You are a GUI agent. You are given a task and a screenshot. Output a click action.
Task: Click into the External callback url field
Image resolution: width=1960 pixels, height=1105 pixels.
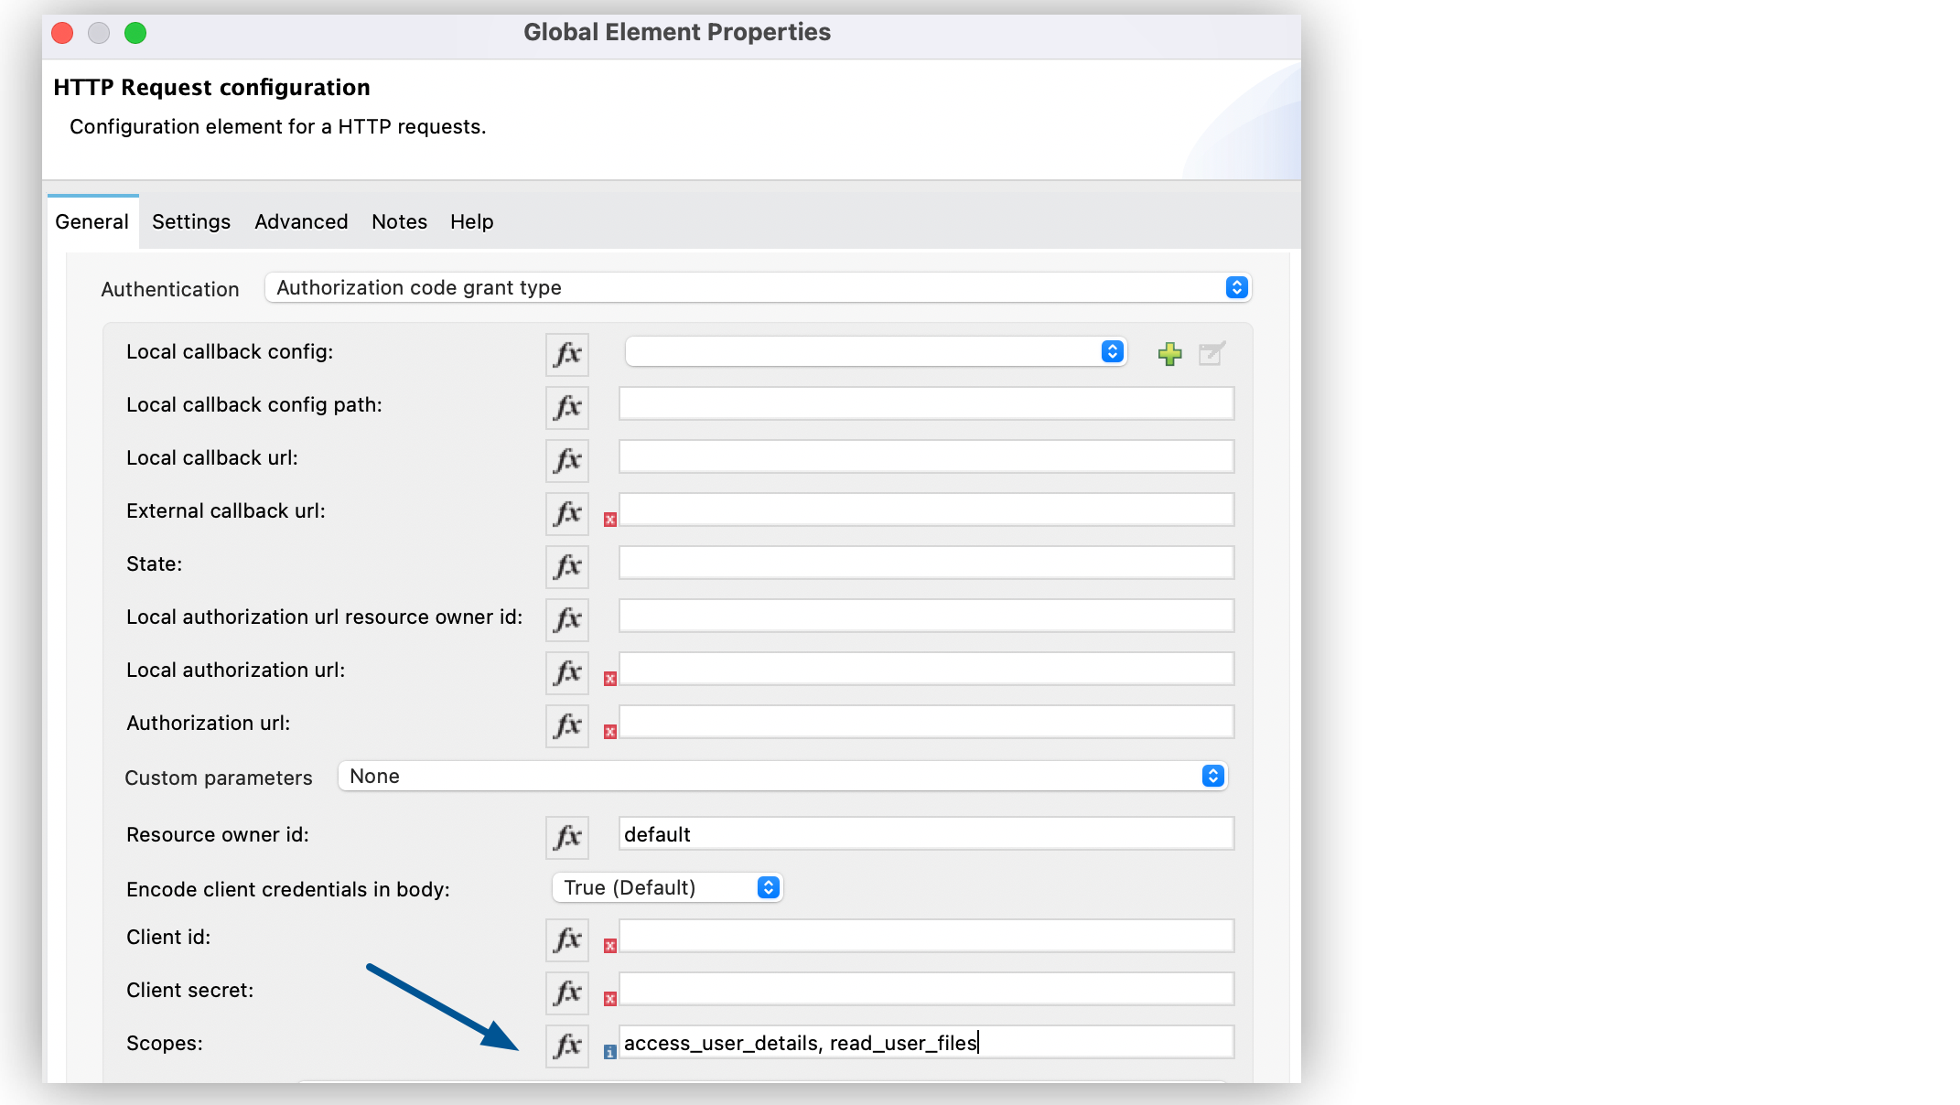926,510
